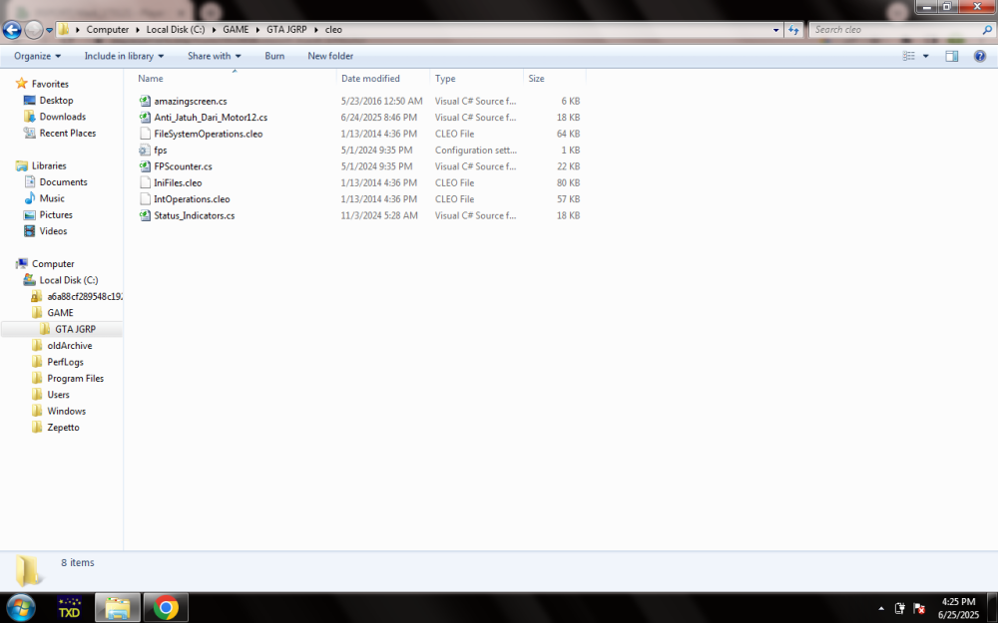Create a New folder

[330, 56]
